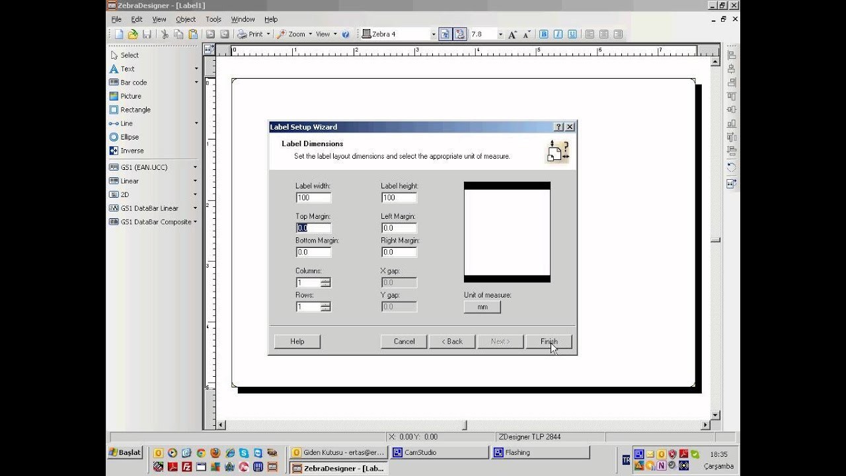Click the Label width input field
Viewport: 846px width, 476px height.
point(314,198)
